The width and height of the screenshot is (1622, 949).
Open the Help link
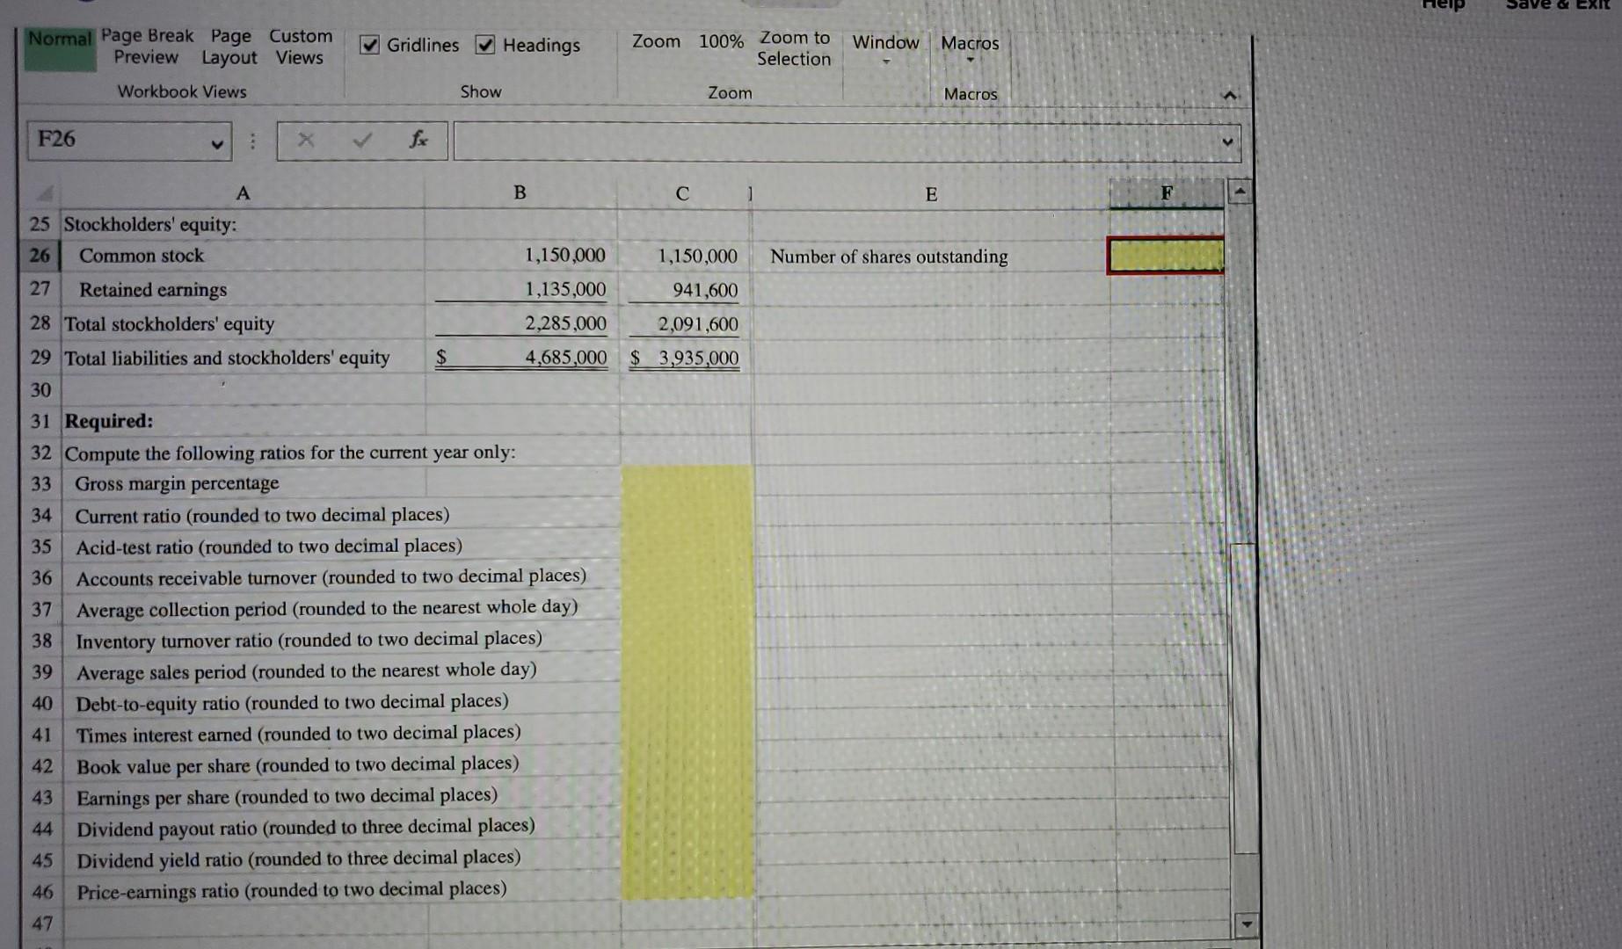1443,4
